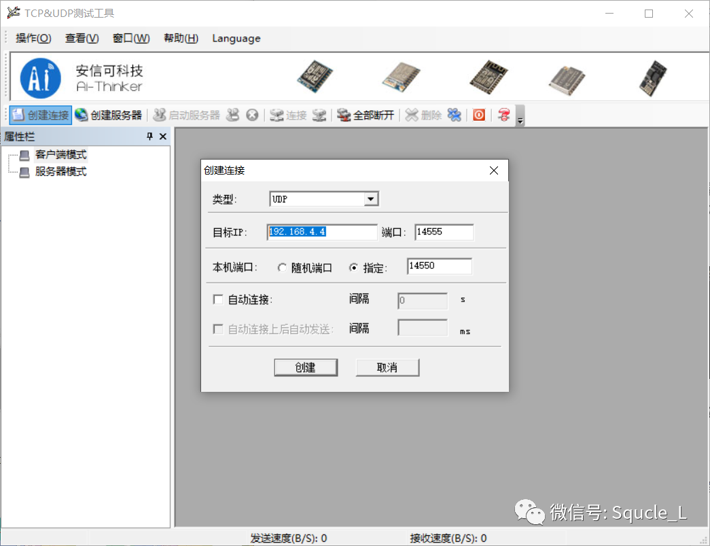Click the 创建服务器 toolbar button

click(x=109, y=115)
